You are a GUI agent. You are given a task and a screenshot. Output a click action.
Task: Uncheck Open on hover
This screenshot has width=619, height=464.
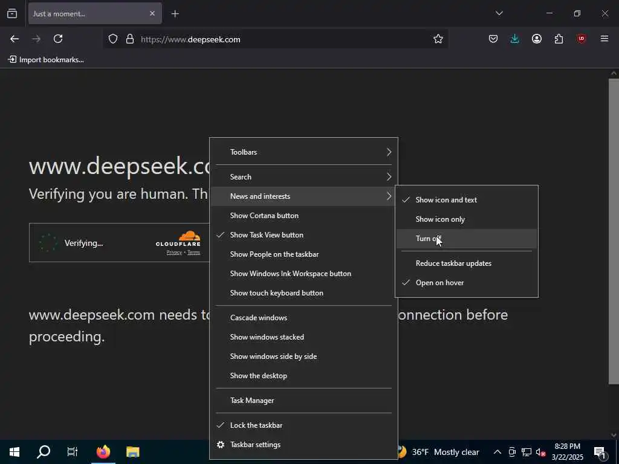pos(466,283)
